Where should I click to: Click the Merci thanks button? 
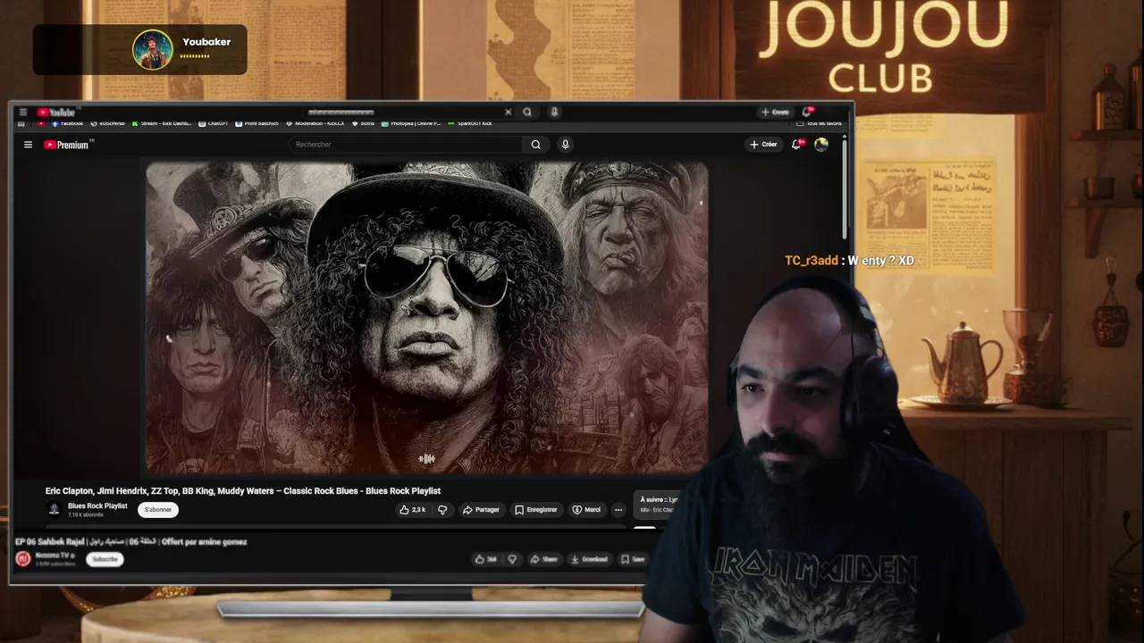click(x=586, y=510)
